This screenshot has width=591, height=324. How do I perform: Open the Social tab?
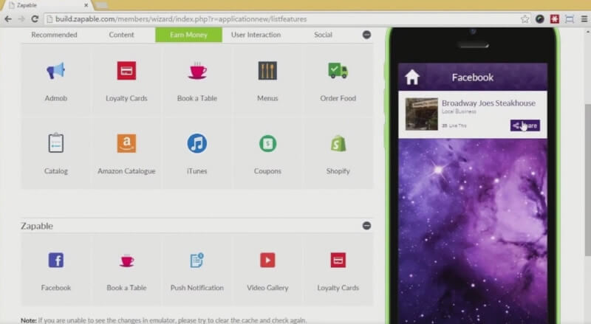pos(323,35)
